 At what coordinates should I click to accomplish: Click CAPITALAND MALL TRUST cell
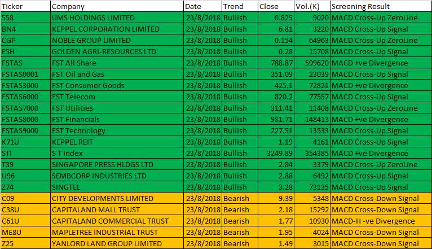coord(117,210)
